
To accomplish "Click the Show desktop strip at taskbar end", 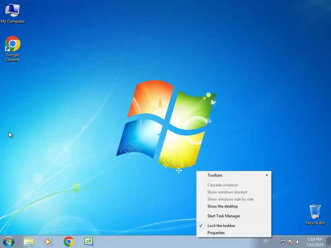I will pyautogui.click(x=329, y=242).
